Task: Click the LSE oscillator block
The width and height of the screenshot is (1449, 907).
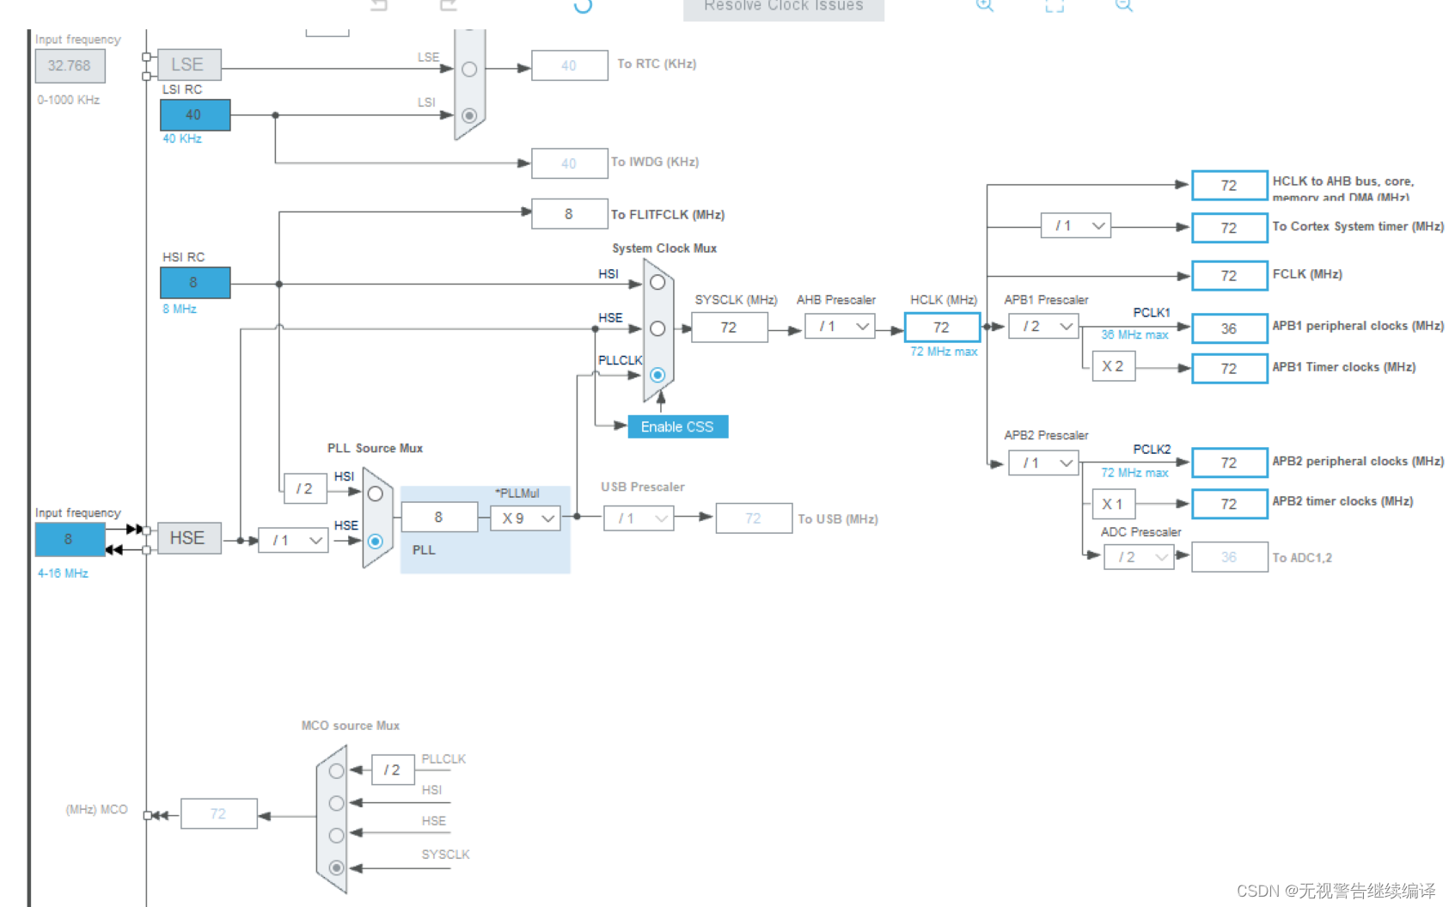Action: [189, 64]
